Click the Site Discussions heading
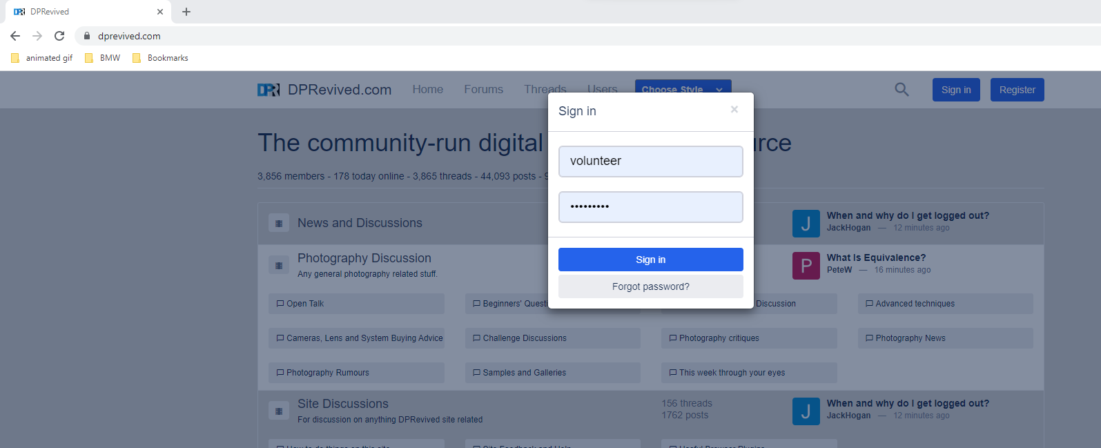 pyautogui.click(x=343, y=404)
